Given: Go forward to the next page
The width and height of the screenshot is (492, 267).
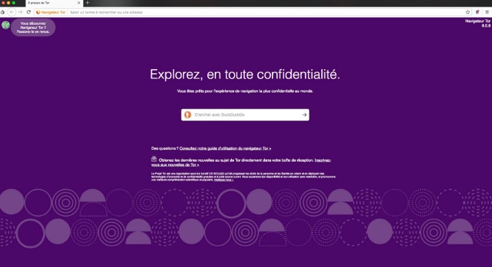Looking at the screenshot, I should [20, 12].
